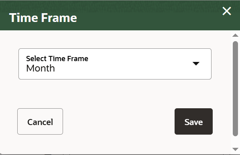
Task: Click the scrollbar up arrow
Action: (x=235, y=36)
